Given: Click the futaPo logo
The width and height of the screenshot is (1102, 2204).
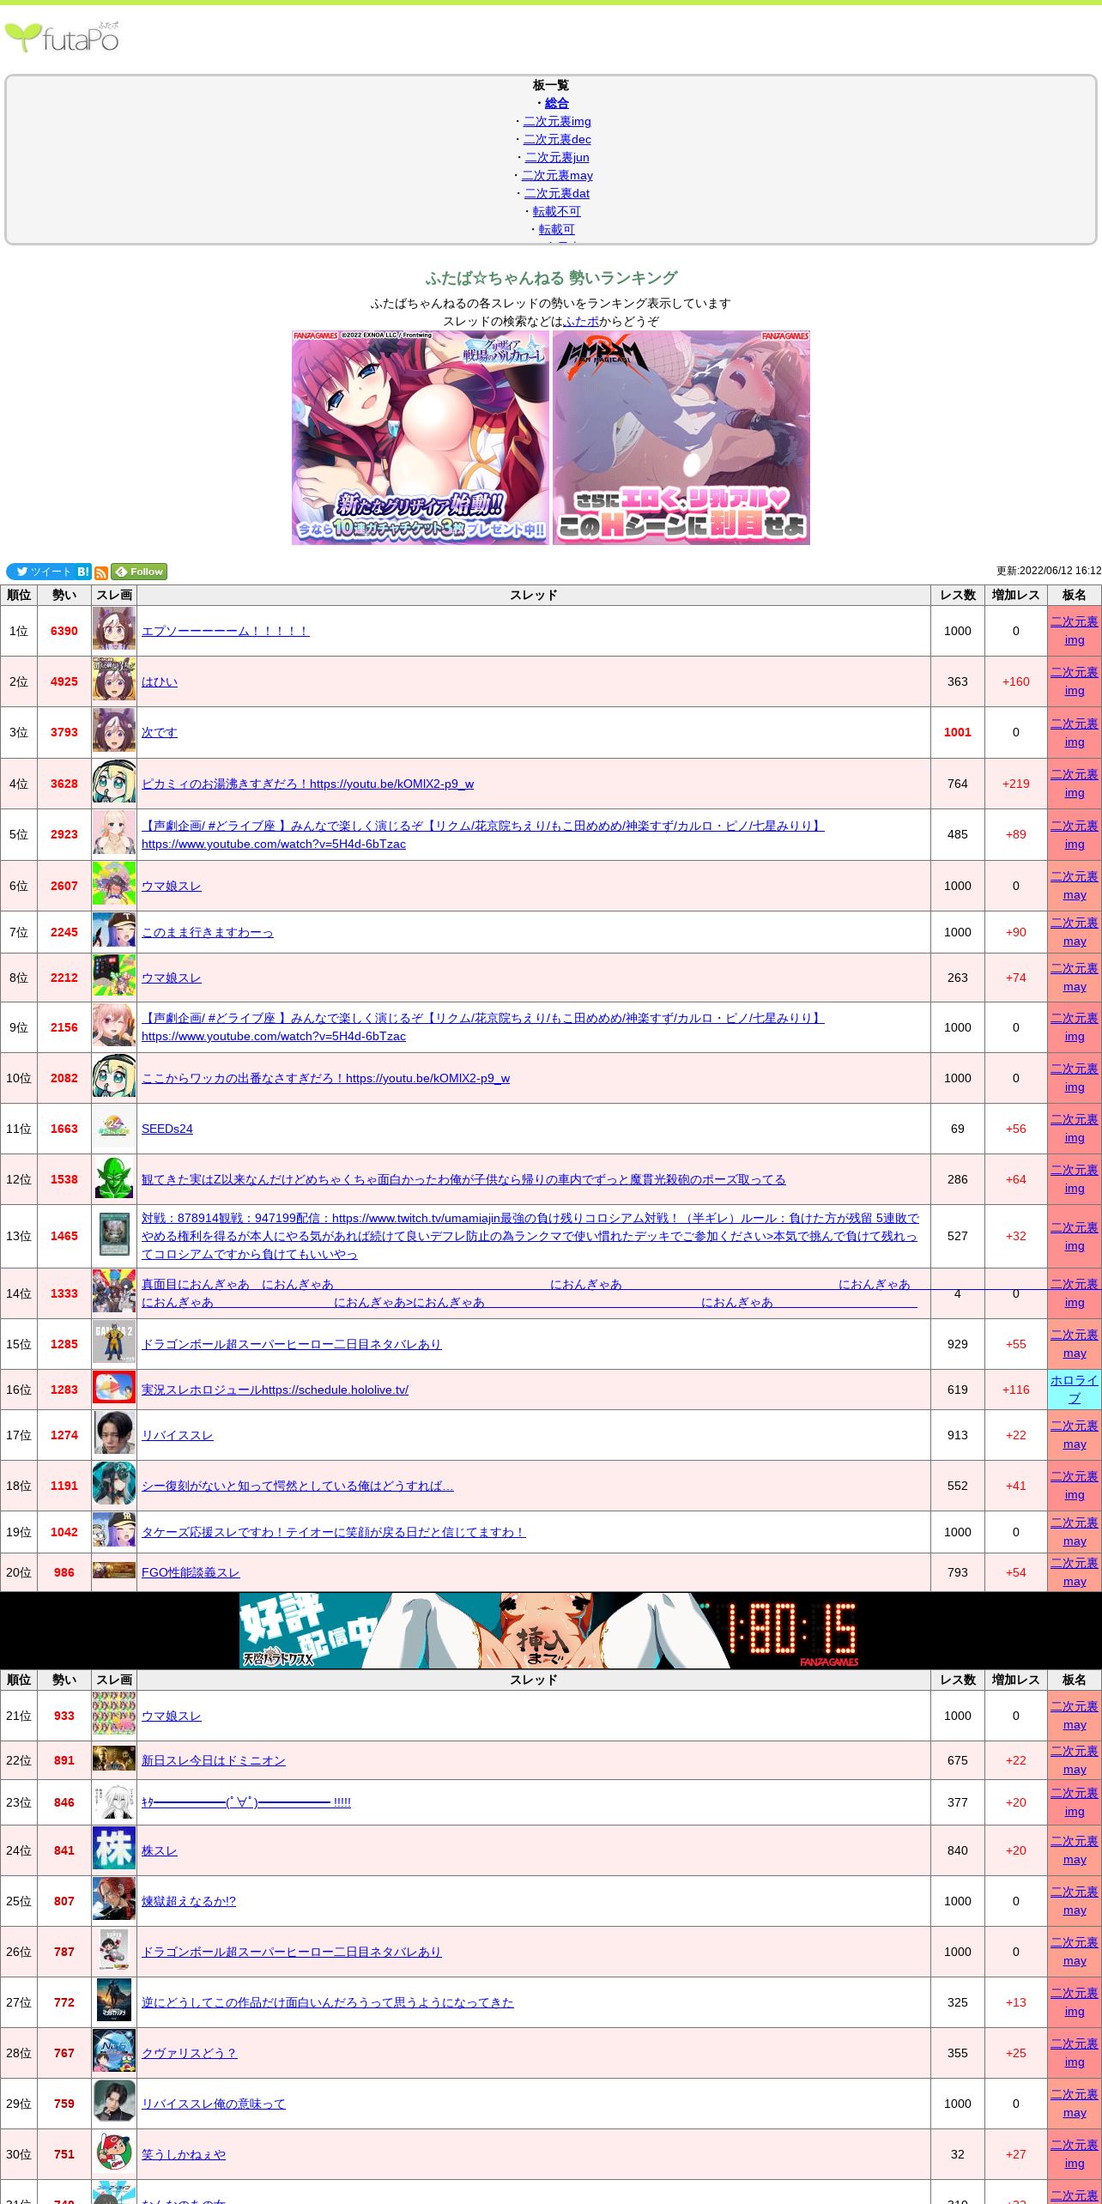Looking at the screenshot, I should [x=62, y=38].
